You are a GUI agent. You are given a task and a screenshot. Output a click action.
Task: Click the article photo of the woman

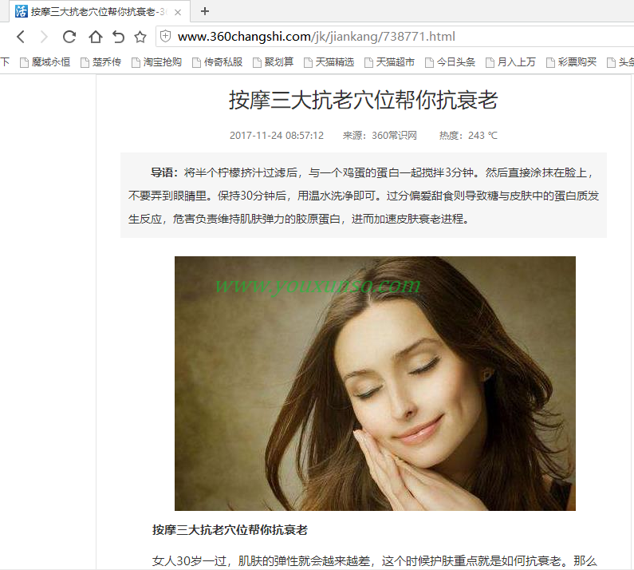375,383
